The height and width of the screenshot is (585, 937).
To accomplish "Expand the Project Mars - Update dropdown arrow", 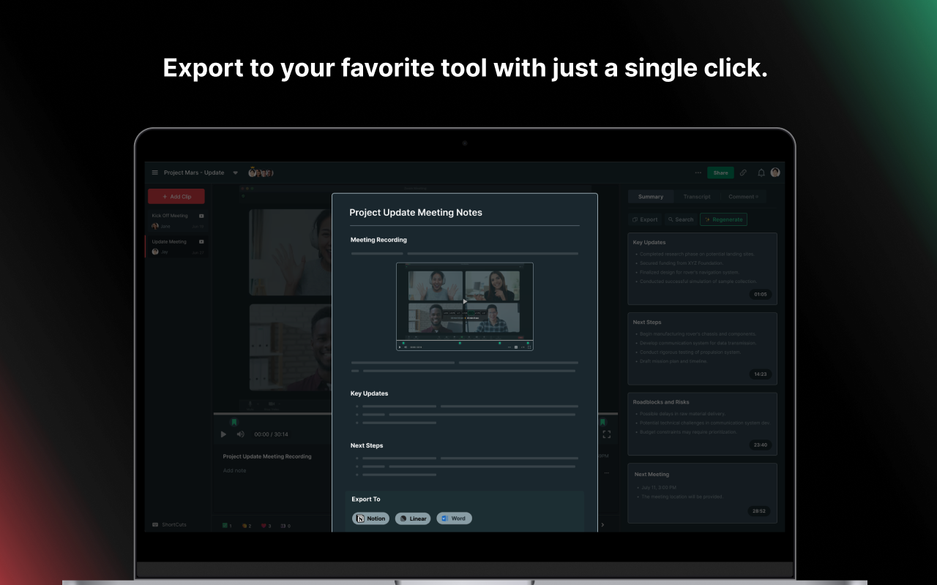I will click(x=235, y=173).
